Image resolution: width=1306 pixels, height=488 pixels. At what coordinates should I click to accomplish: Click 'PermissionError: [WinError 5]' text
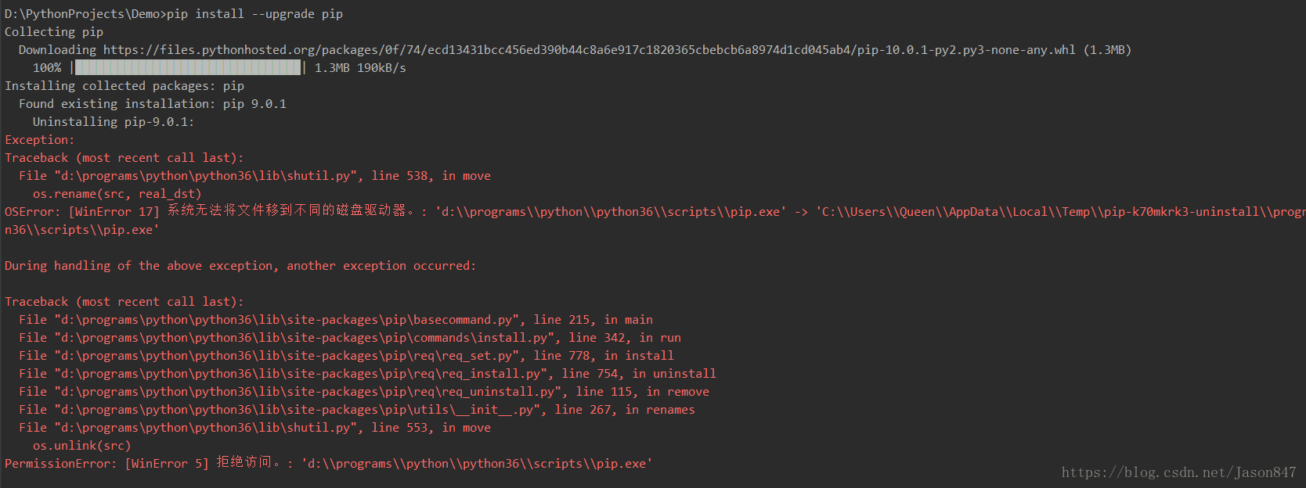(x=106, y=464)
